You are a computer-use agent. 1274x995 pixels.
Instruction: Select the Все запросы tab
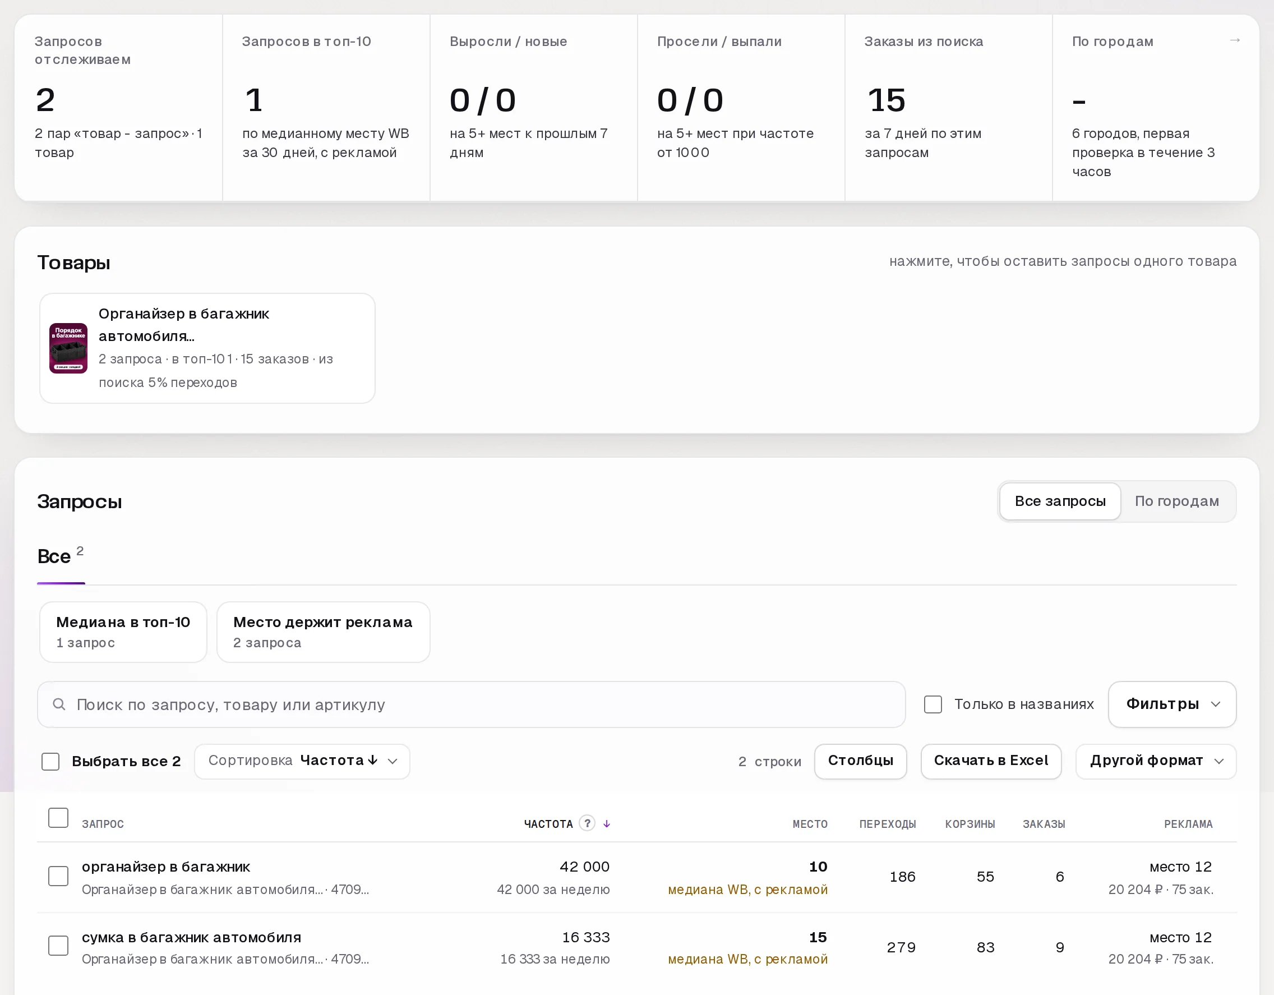pos(1060,501)
